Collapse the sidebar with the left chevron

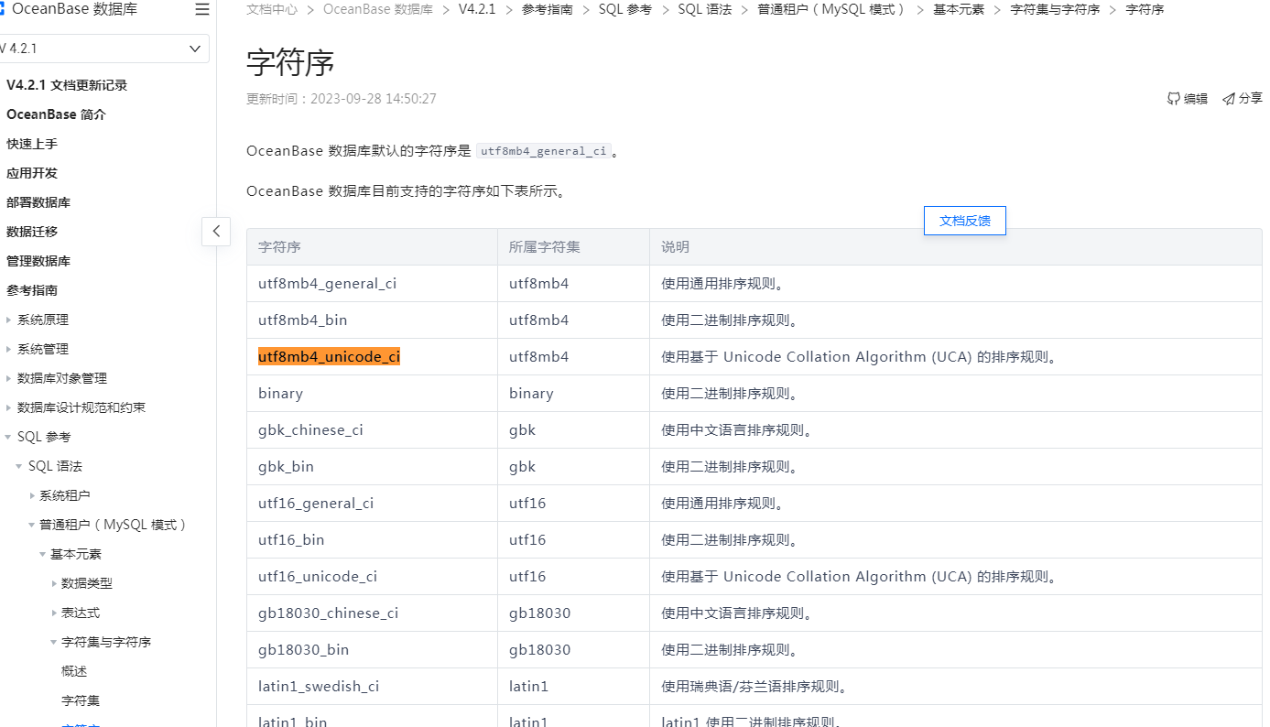[x=216, y=232]
